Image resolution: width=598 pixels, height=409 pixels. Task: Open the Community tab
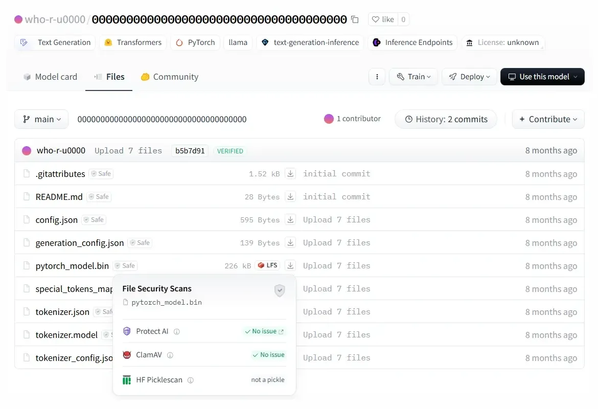(x=169, y=77)
